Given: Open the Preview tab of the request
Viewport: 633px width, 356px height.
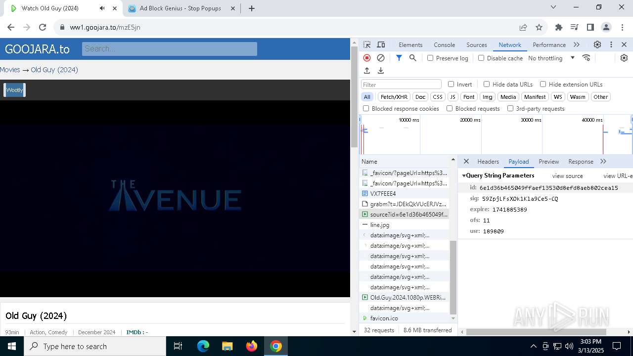Looking at the screenshot, I should pyautogui.click(x=549, y=161).
